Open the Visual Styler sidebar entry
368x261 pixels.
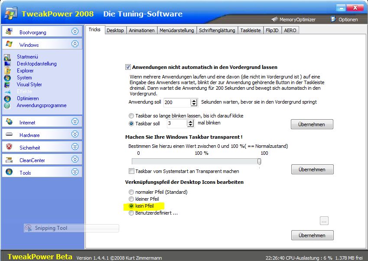pos(29,85)
